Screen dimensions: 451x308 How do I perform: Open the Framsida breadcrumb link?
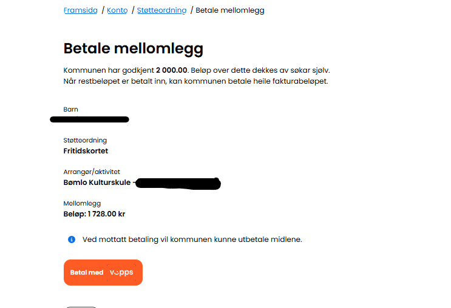80,10
